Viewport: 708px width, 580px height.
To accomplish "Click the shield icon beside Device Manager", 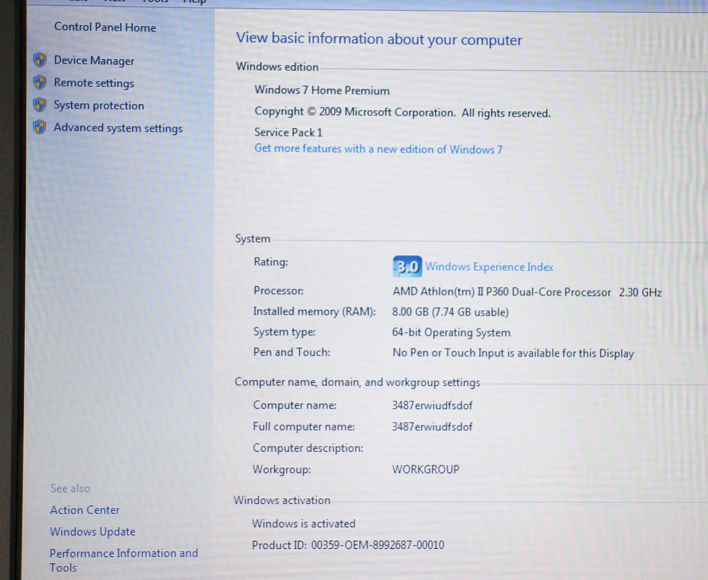I will point(40,60).
